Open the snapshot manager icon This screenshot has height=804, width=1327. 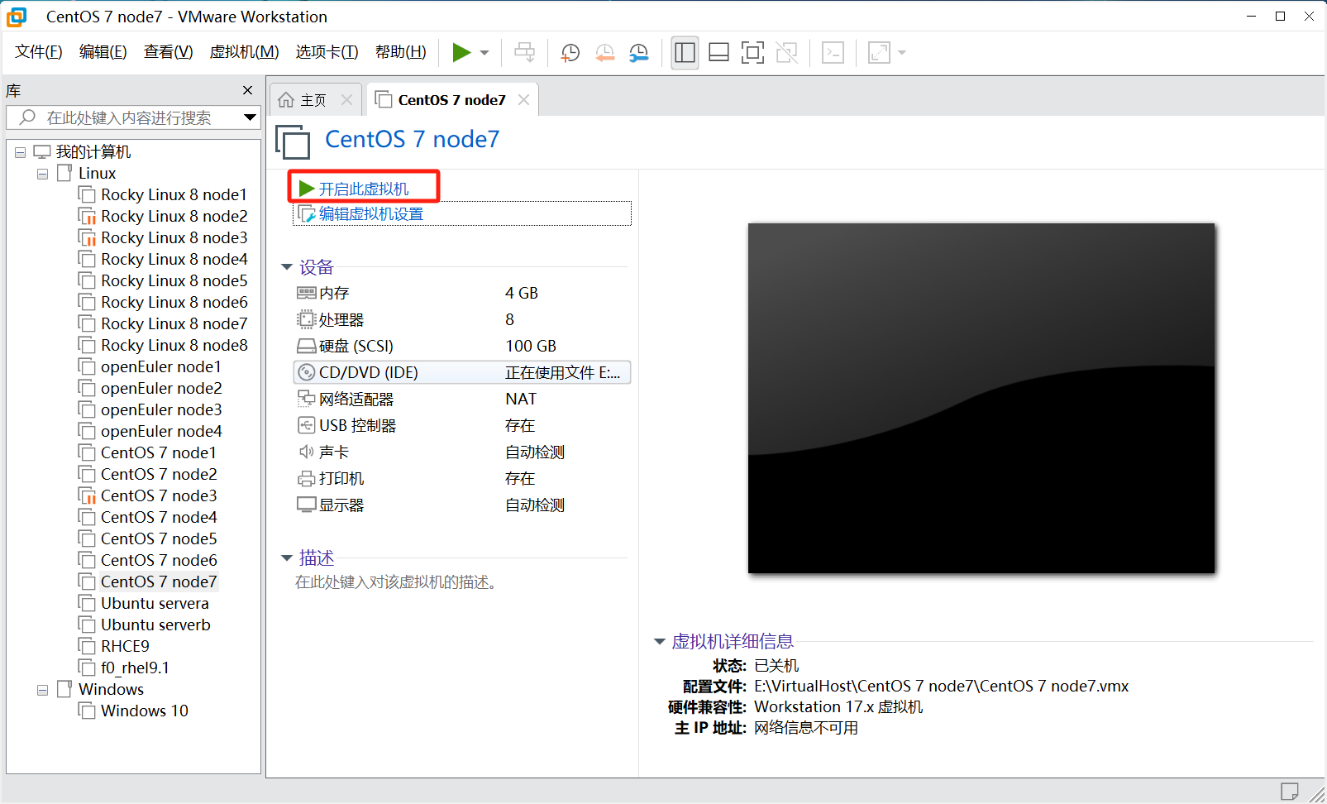[x=638, y=53]
